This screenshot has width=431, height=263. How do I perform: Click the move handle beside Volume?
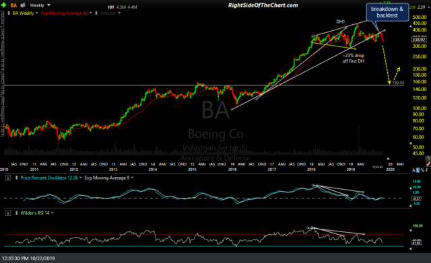tap(96, 13)
